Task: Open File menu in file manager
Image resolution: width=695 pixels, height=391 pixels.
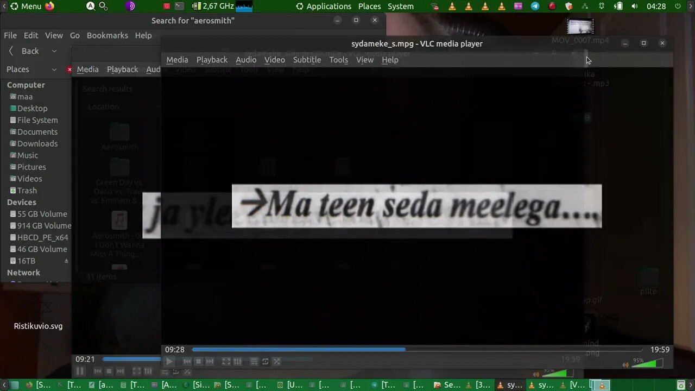Action: pos(10,35)
